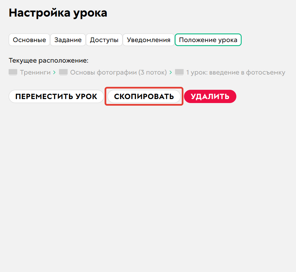
Task: Switch to the Основные tab
Action: 29,40
